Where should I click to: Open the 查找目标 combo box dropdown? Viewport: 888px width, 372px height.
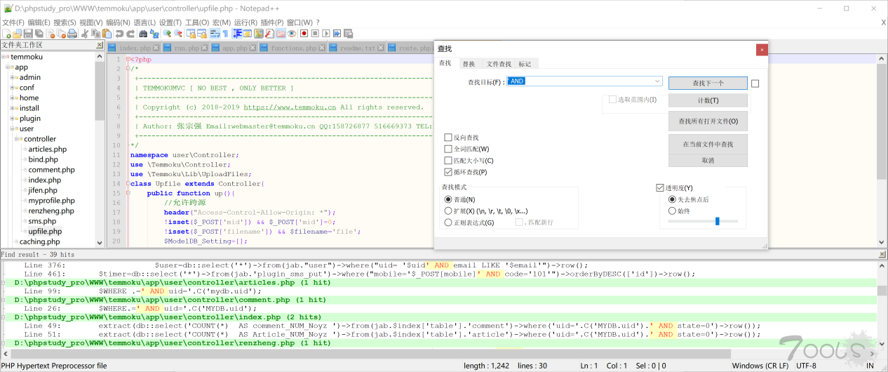657,81
